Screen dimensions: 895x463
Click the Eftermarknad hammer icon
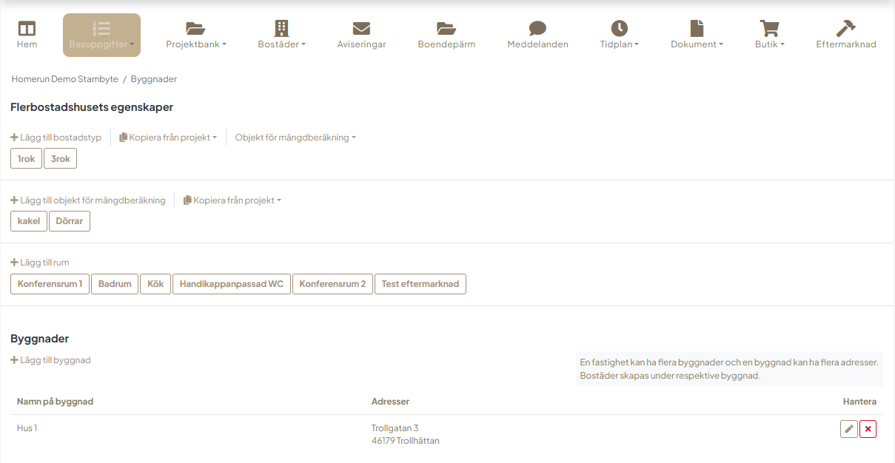pyautogui.click(x=845, y=29)
